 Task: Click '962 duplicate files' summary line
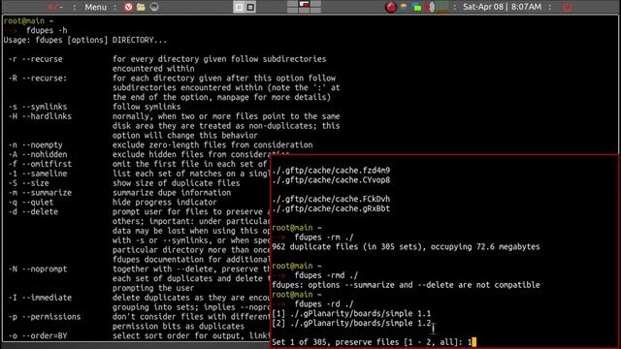click(x=406, y=247)
